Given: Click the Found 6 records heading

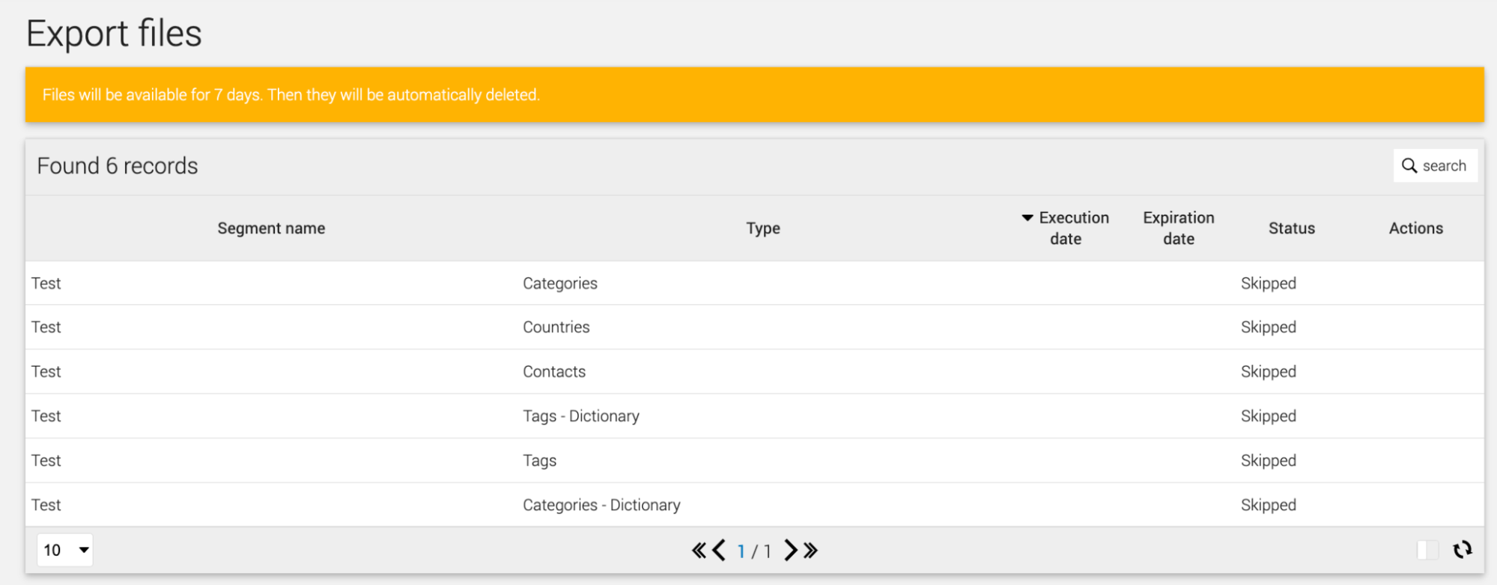Looking at the screenshot, I should [x=118, y=165].
